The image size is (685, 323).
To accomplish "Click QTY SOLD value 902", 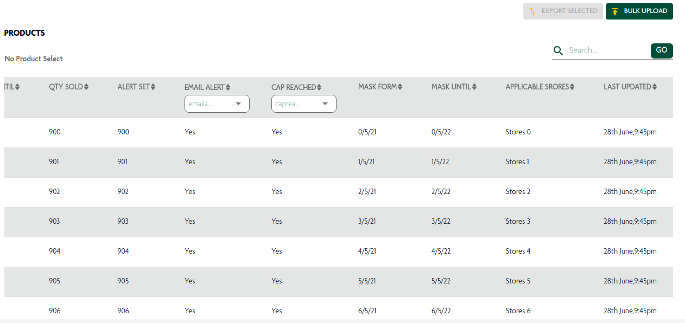I will (55, 191).
